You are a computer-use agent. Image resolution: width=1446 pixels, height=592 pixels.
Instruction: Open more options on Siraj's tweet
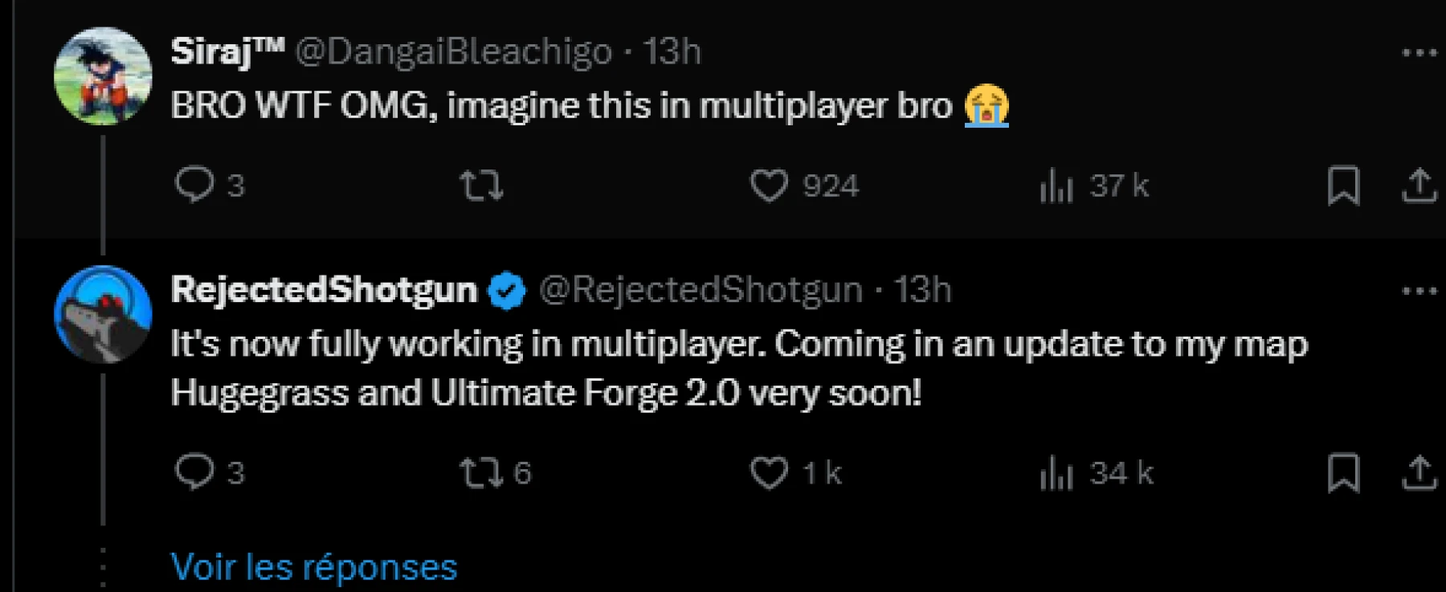click(x=1419, y=53)
